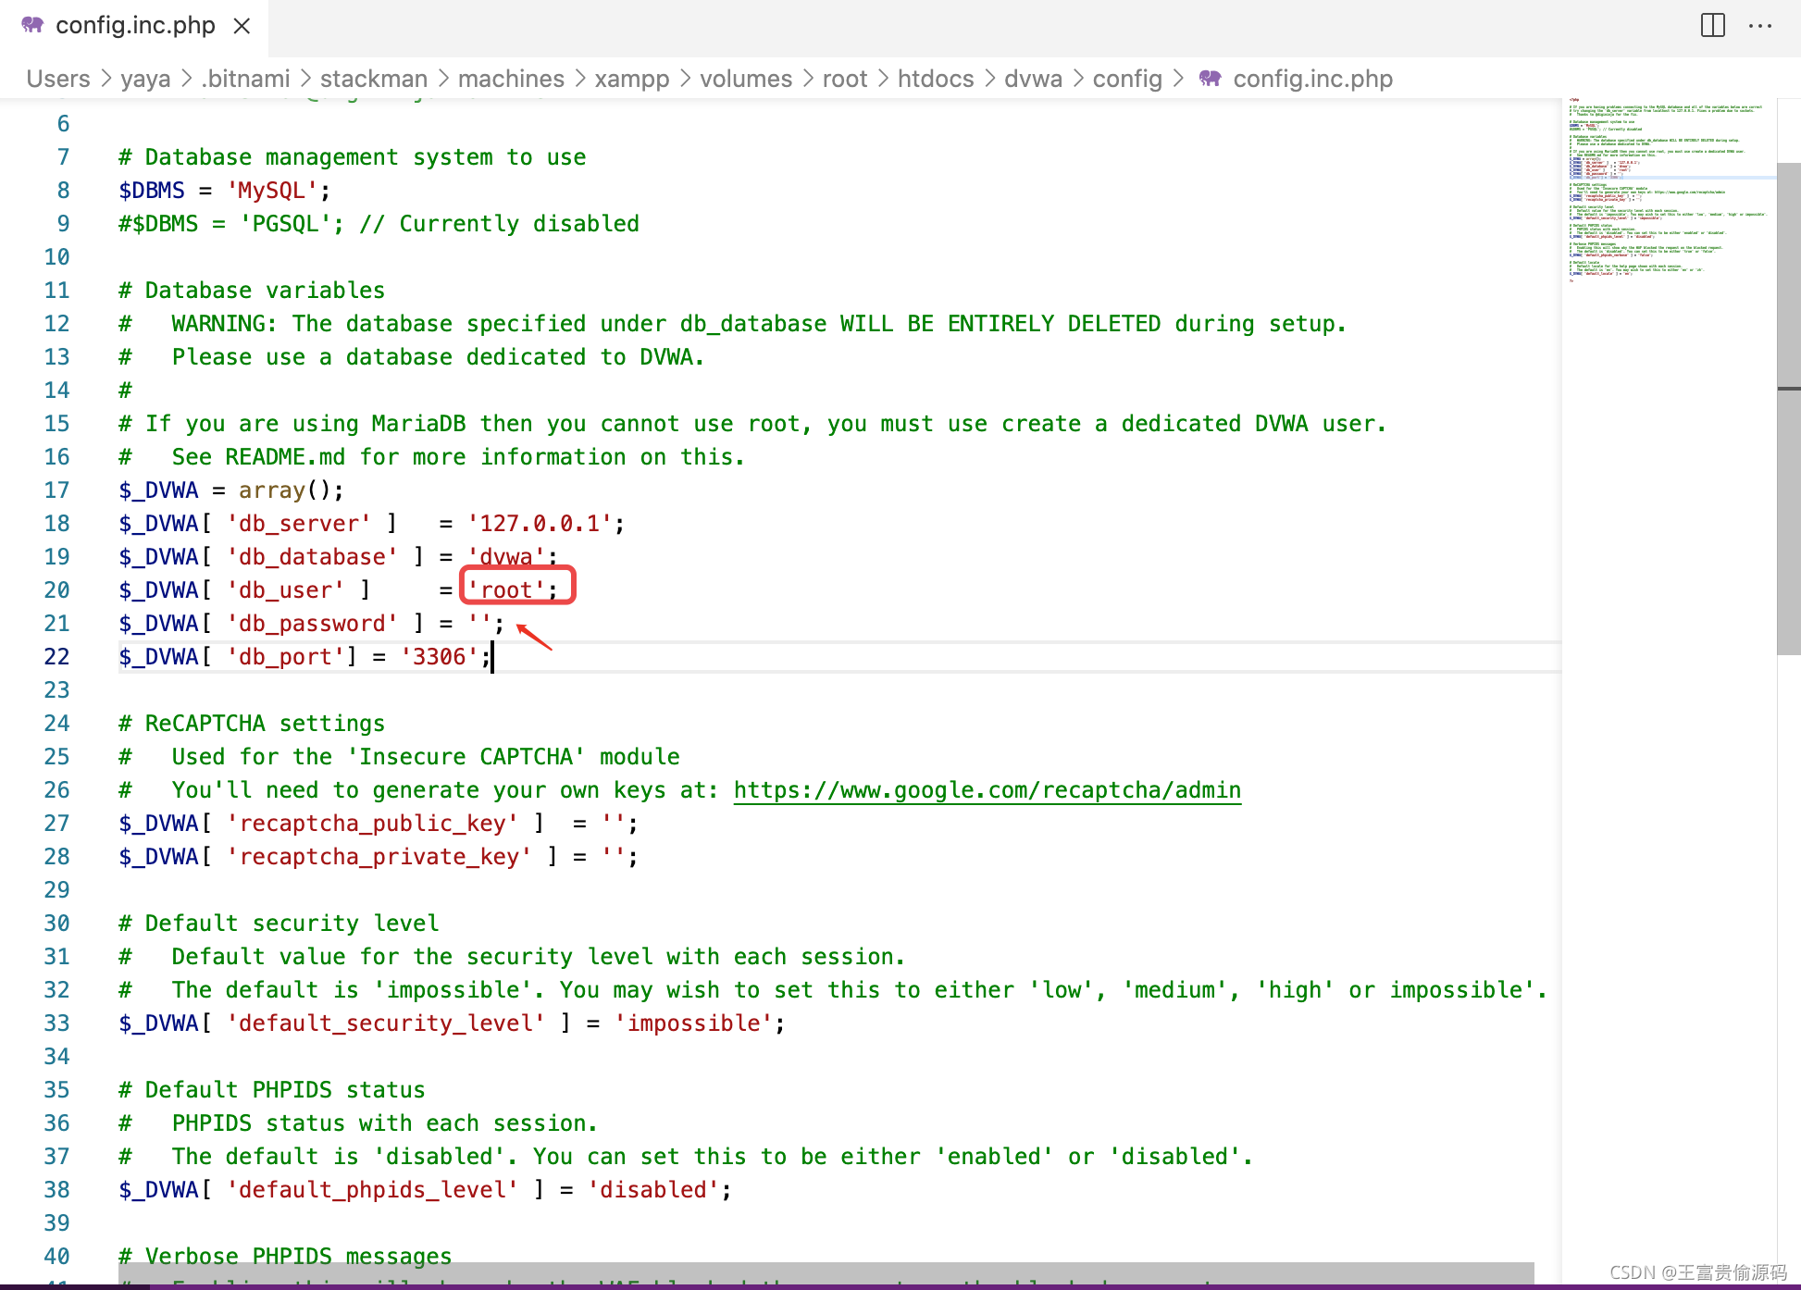Place cursor in 'root' db_user value
This screenshot has height=1290, width=1801.
(507, 590)
